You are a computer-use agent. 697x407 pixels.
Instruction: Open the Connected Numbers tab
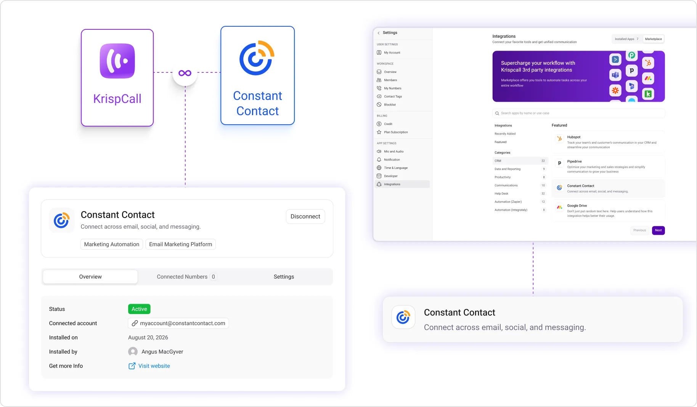click(186, 277)
